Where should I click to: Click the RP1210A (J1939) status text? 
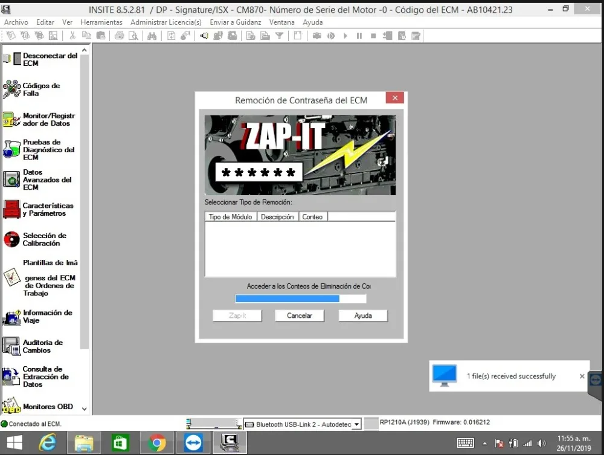point(405,422)
